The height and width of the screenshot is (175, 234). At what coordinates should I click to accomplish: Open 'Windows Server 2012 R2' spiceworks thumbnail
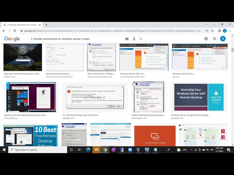pos(144,57)
